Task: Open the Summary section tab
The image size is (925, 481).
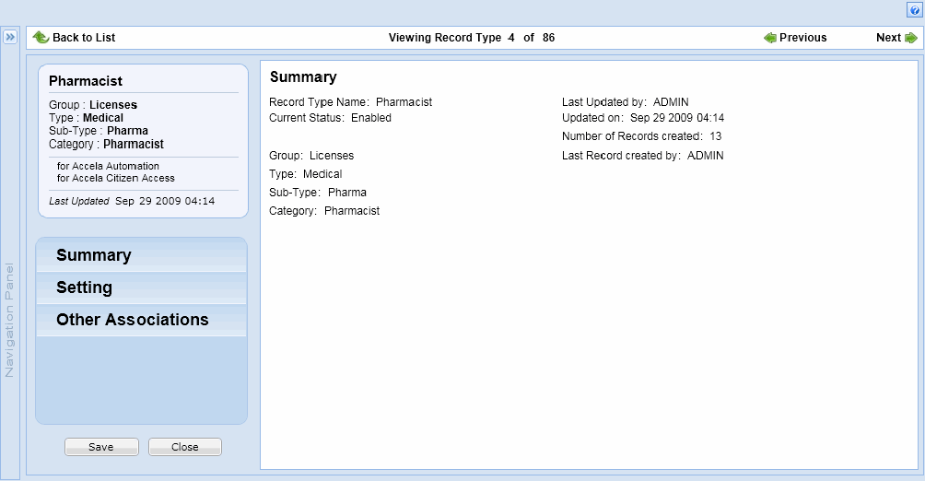Action: [94, 255]
